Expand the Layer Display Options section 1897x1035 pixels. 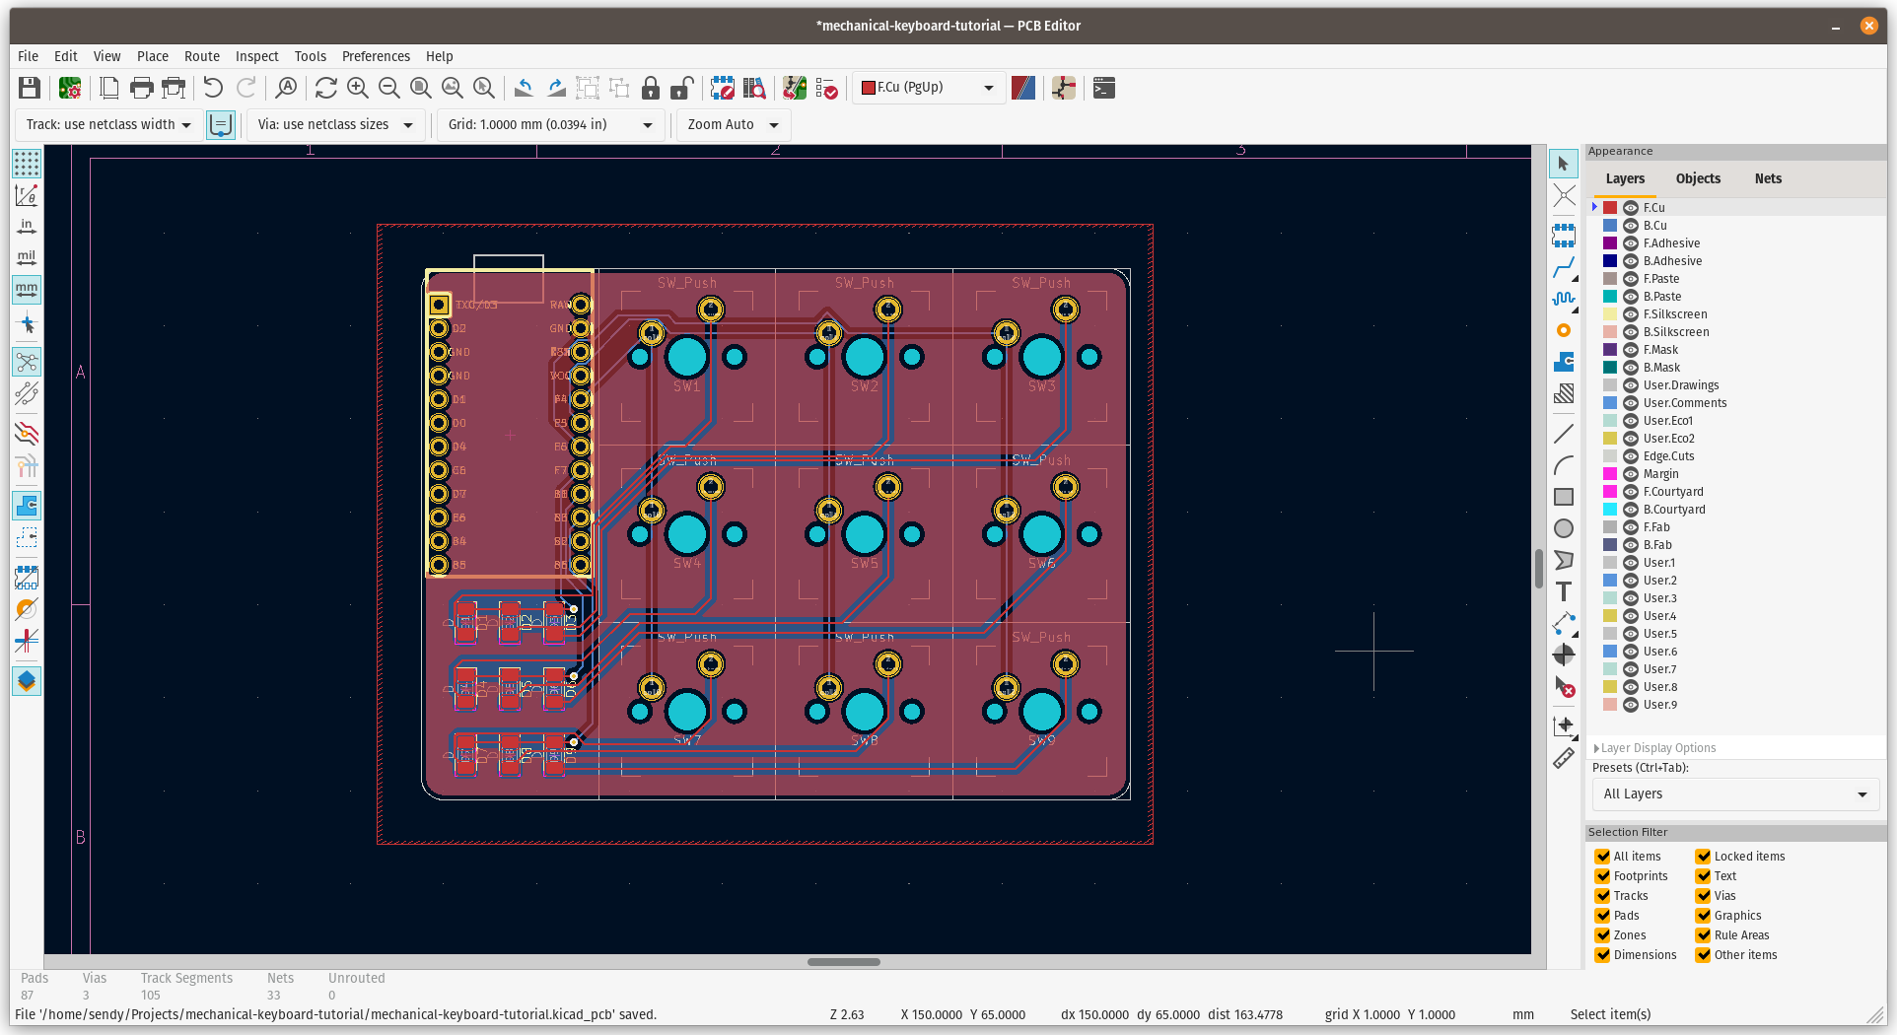[x=1598, y=747]
